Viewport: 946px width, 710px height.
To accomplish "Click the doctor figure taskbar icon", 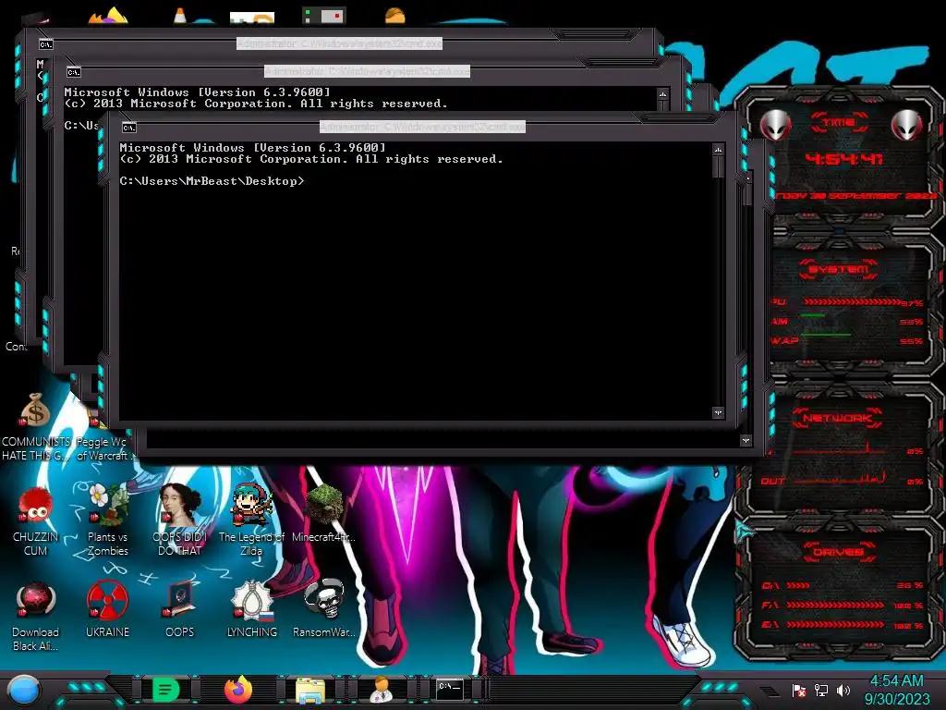I will click(382, 690).
